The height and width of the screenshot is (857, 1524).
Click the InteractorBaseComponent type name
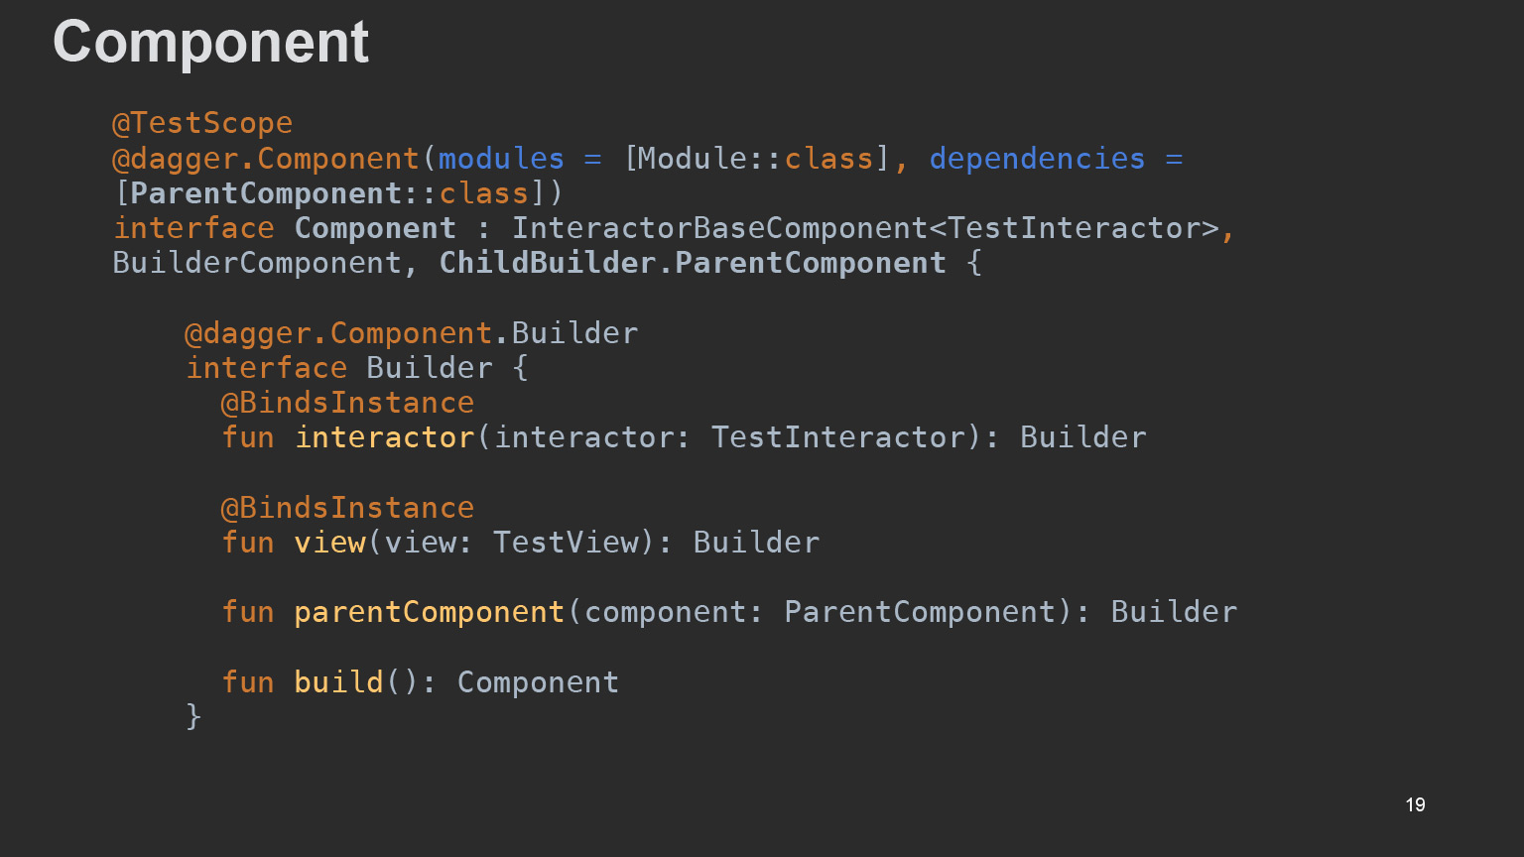pos(719,228)
